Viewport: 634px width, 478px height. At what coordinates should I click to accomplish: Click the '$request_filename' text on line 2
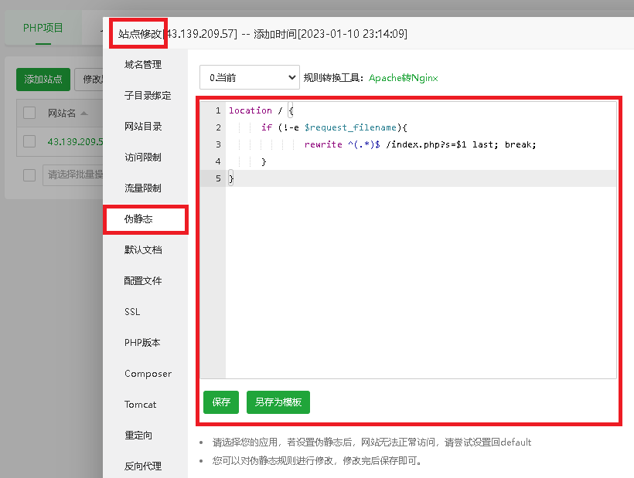pyautogui.click(x=350, y=127)
